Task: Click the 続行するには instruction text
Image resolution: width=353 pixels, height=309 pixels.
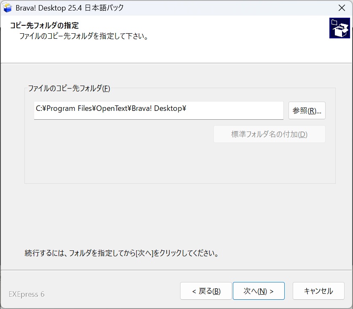Action: [x=121, y=254]
